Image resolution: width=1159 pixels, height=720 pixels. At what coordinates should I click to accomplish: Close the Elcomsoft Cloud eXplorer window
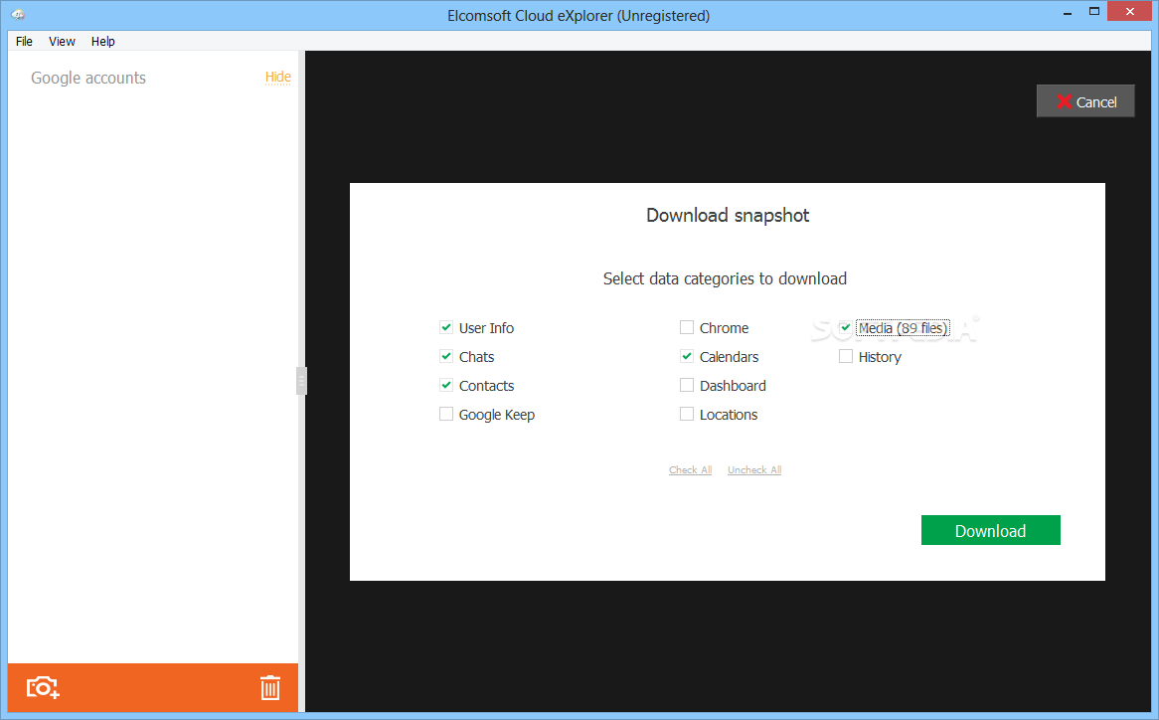point(1130,12)
